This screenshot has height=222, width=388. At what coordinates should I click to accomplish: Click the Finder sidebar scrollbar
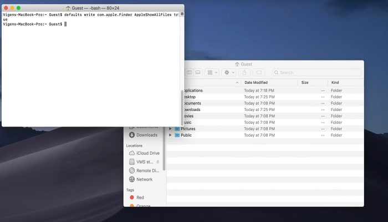pyautogui.click(x=164, y=149)
